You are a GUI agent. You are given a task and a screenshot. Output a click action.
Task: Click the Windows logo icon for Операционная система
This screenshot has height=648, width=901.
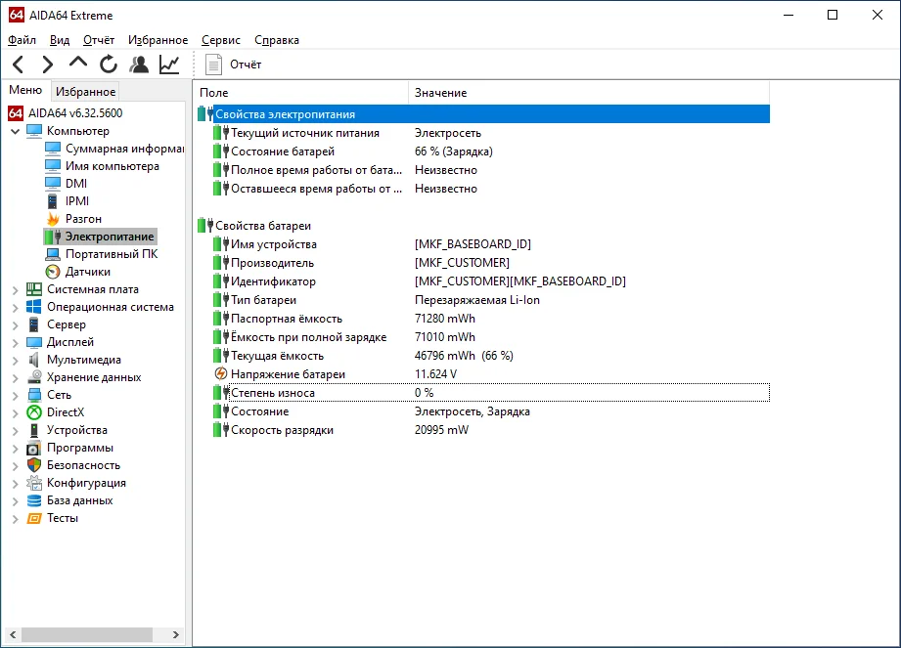(x=34, y=307)
